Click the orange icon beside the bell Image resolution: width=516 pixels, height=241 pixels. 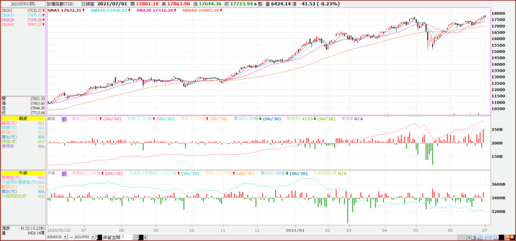(x=507, y=237)
